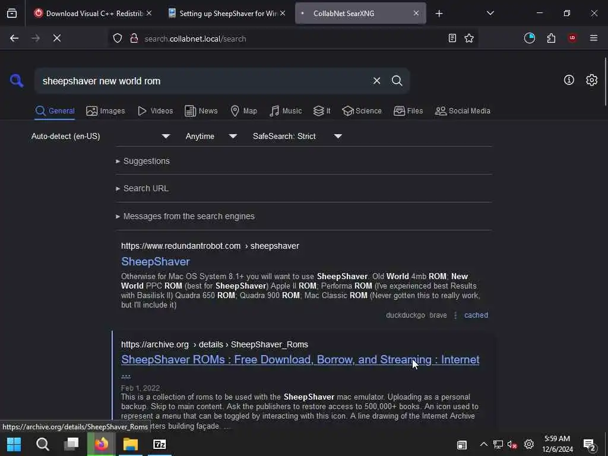Close the CollabNet SearXNG tab

[x=416, y=13]
